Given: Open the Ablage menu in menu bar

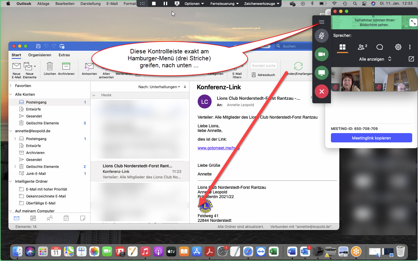Looking at the screenshot, I should click(x=43, y=3).
